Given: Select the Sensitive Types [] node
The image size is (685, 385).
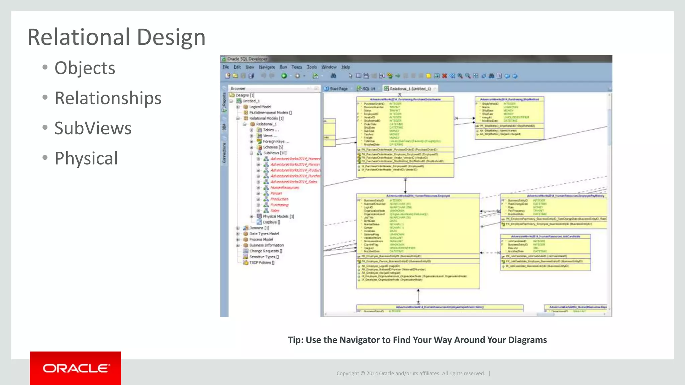Looking at the screenshot, I should (x=264, y=257).
